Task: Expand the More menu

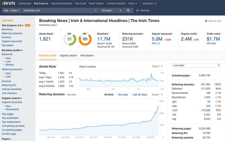Action: [x=132, y=4]
